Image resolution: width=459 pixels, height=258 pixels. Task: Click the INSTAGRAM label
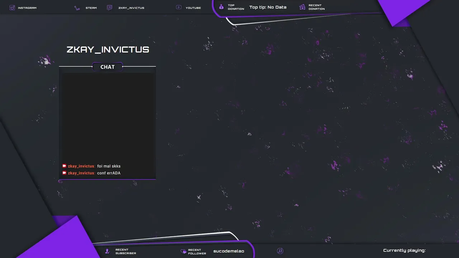27,8
